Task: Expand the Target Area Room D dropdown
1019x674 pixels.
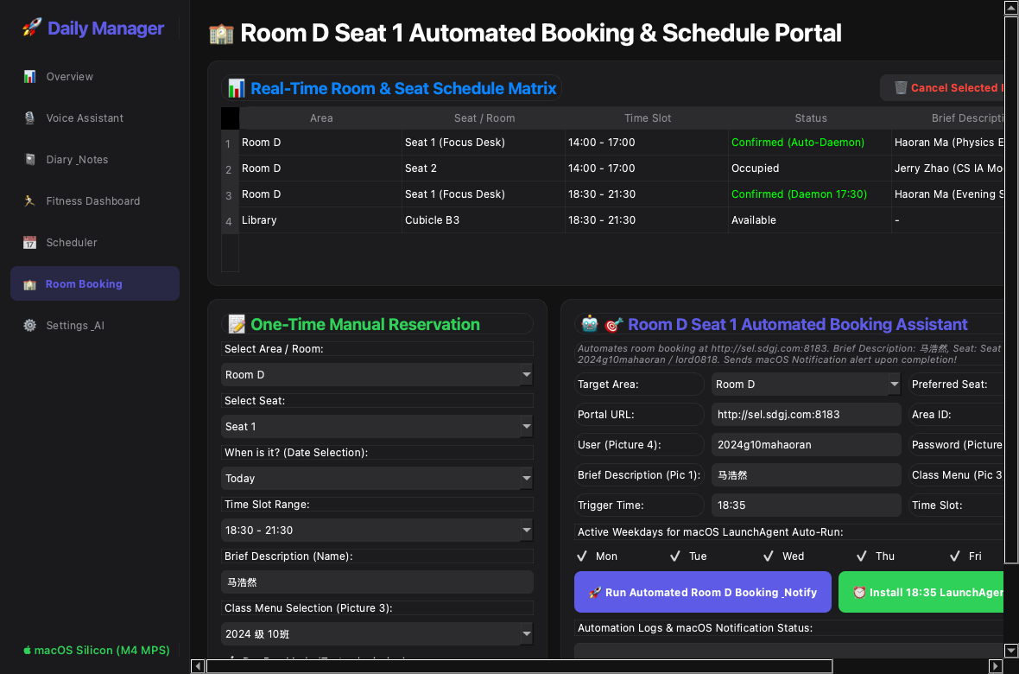Action: [x=806, y=385]
